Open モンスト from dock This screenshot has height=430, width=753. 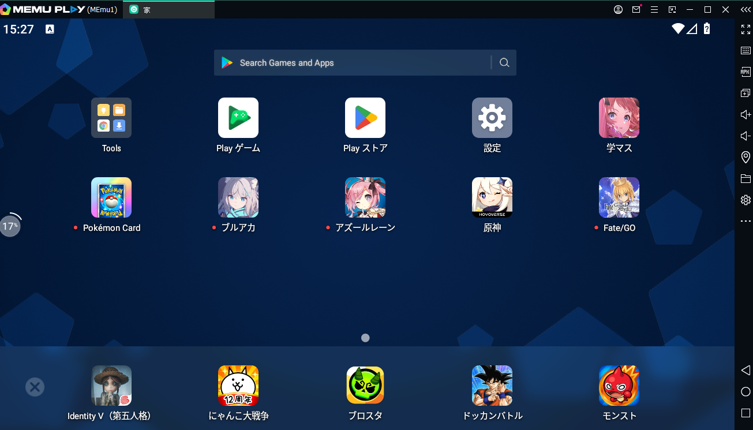click(x=619, y=386)
